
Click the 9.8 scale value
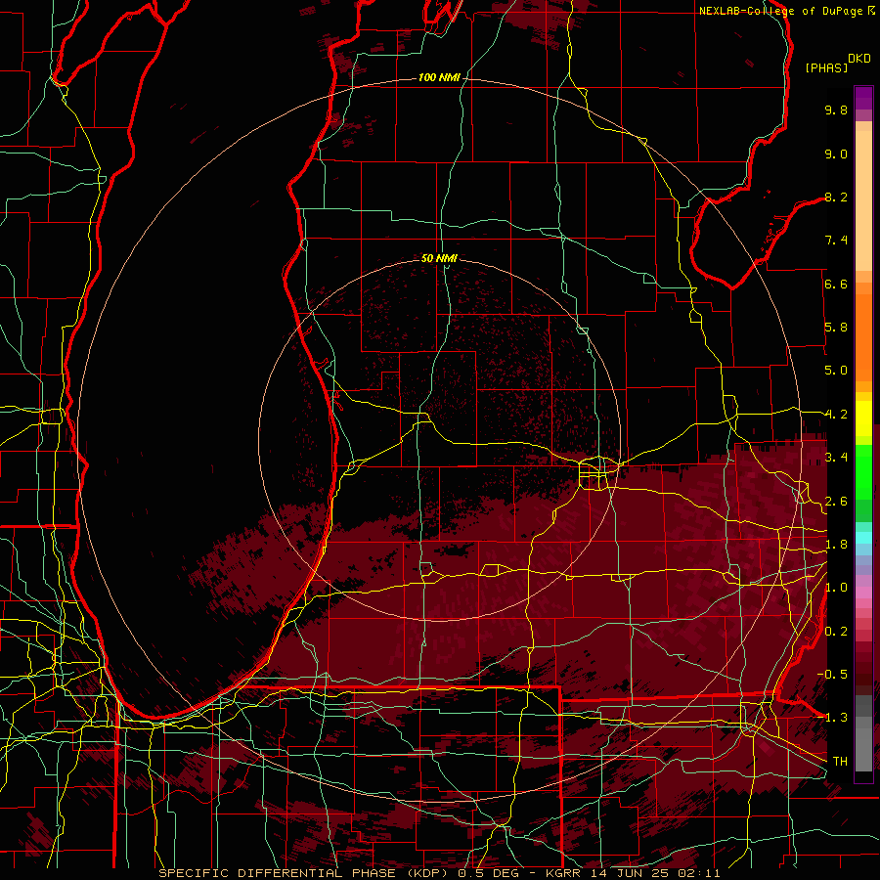pos(836,110)
